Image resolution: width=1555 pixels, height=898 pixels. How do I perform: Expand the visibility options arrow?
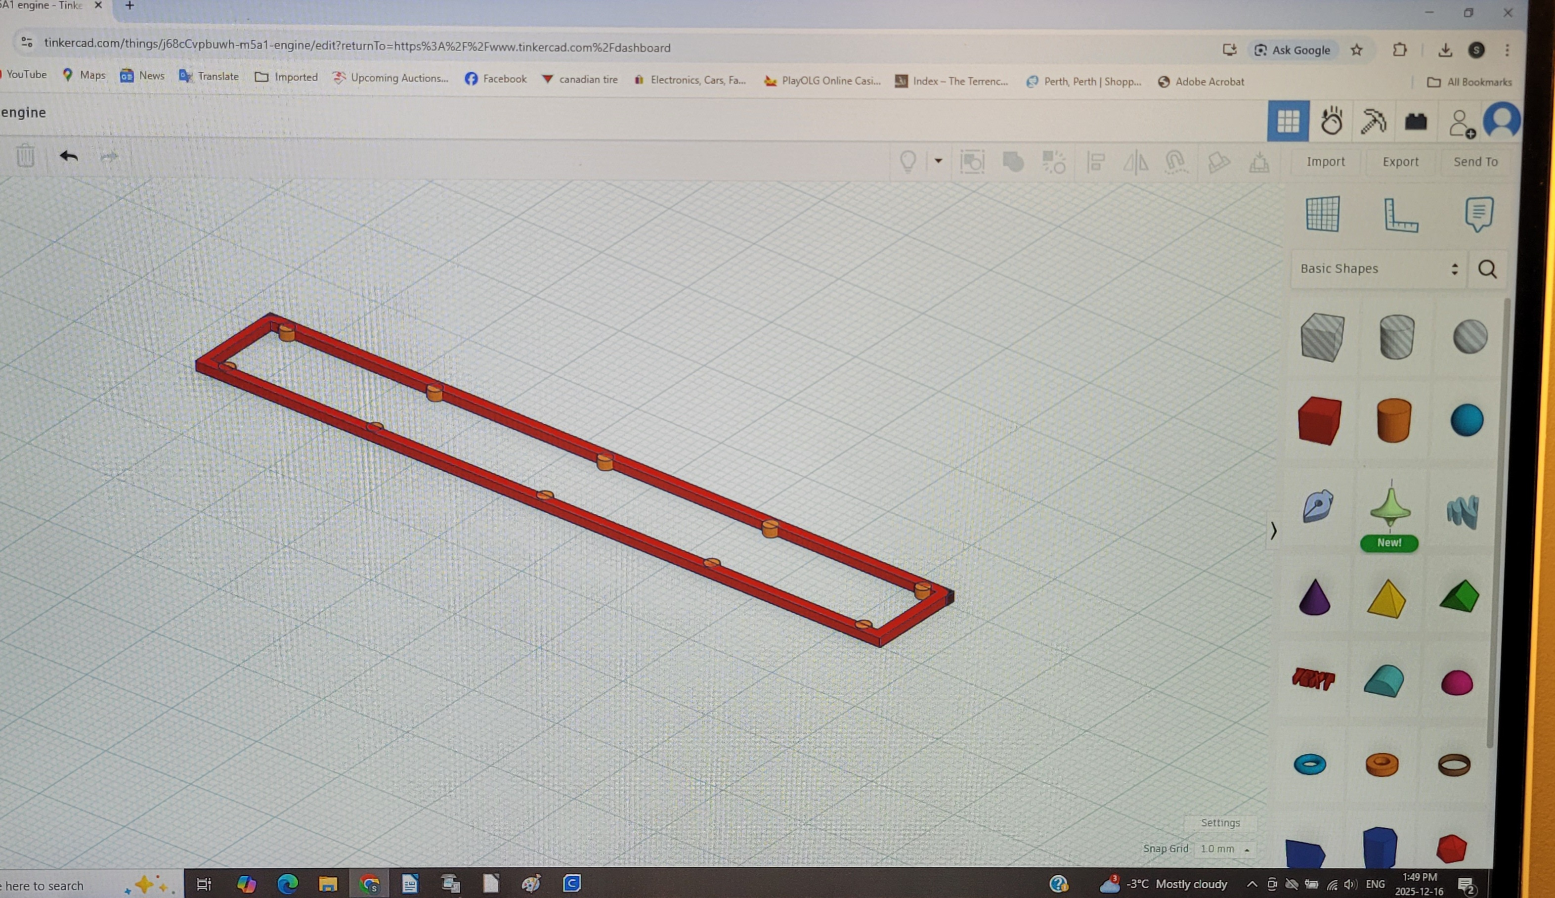(x=938, y=161)
